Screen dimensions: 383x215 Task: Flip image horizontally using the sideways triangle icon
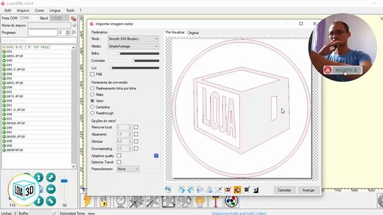coord(200,190)
